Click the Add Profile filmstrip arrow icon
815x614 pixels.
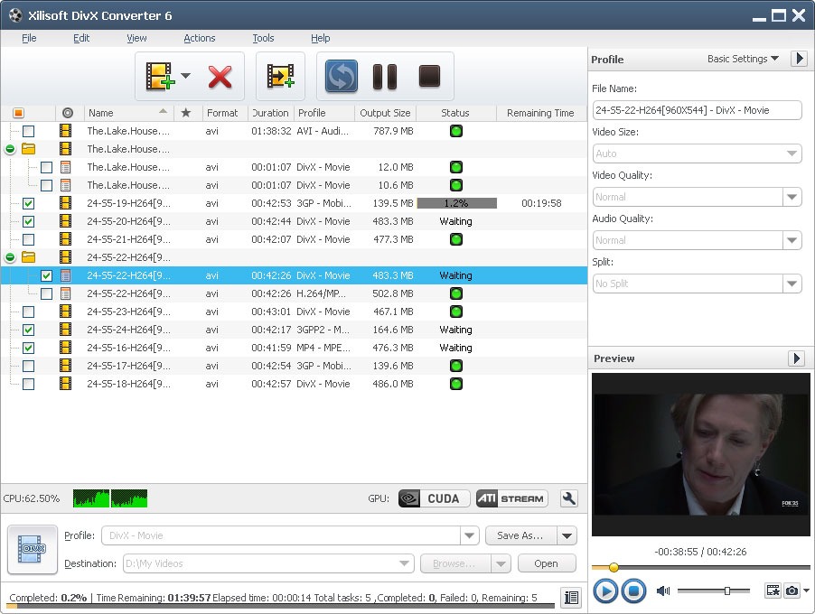(280, 76)
